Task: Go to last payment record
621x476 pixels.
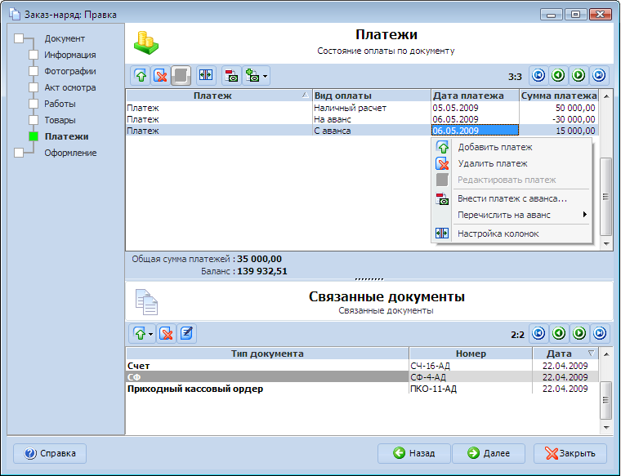Action: coord(600,76)
